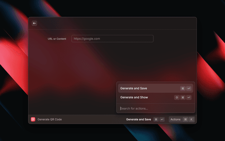Image resolution: width=225 pixels, height=141 pixels.
Task: Click the K key icon beside Actions
Action: 192,119
